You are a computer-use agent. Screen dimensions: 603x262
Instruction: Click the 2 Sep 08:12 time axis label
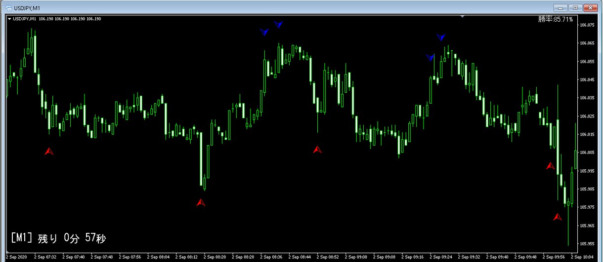pyautogui.click(x=186, y=257)
